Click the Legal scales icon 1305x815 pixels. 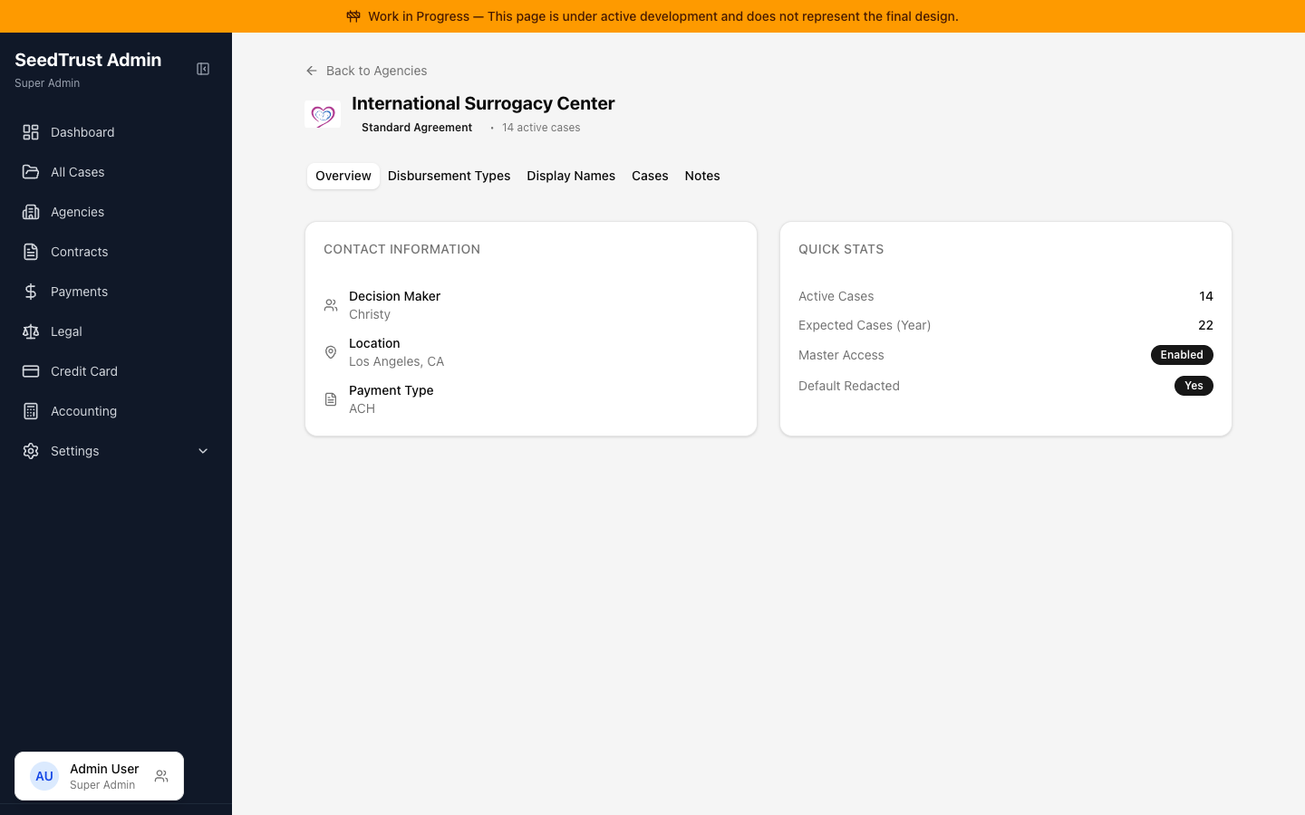point(31,331)
